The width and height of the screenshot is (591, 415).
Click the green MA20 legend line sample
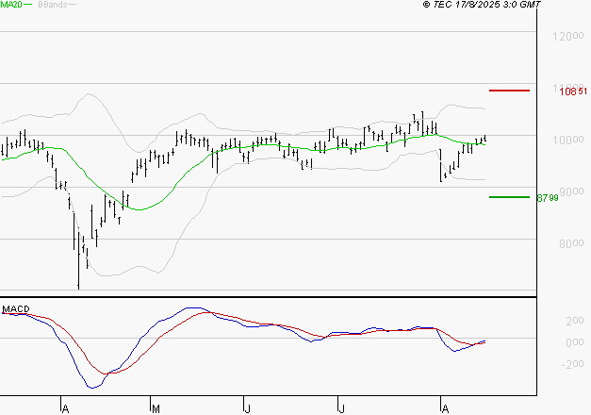pos(27,6)
